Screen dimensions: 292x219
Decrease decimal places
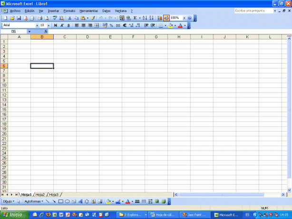coord(138,26)
